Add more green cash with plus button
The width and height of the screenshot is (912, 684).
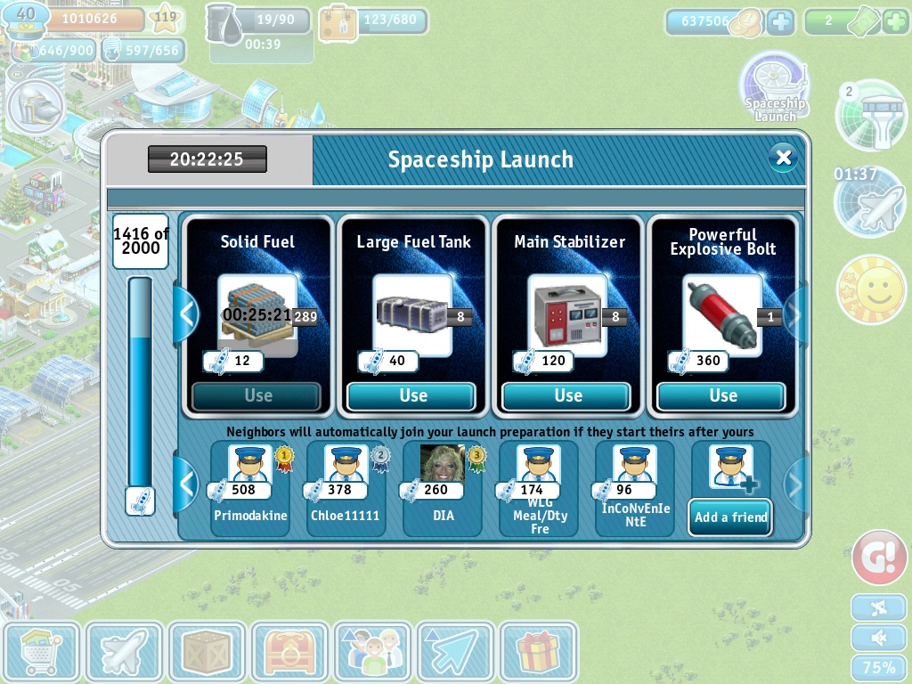[895, 21]
